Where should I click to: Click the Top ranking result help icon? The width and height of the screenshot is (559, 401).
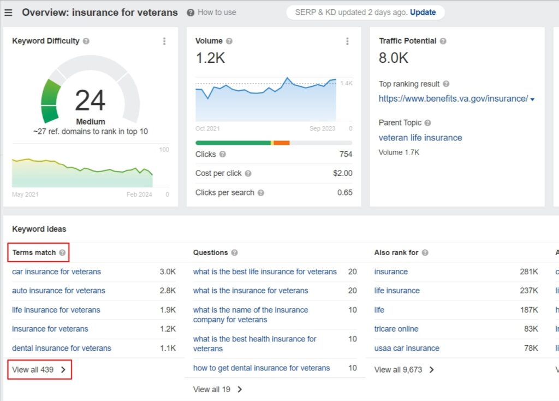coord(446,84)
